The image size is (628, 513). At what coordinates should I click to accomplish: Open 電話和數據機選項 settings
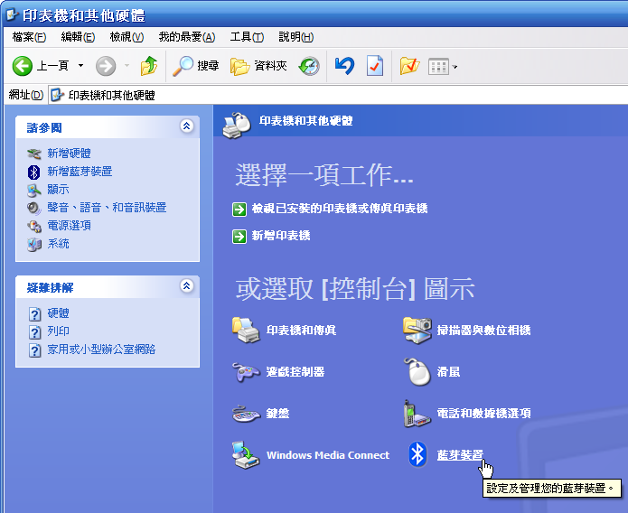pyautogui.click(x=483, y=414)
